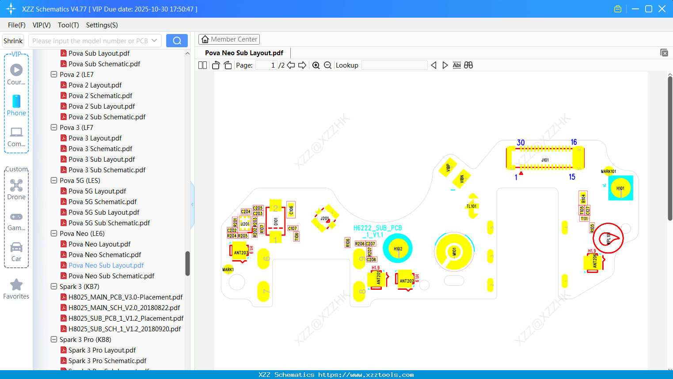Open the Settings(S) menu
The height and width of the screenshot is (379, 673).
pos(102,25)
